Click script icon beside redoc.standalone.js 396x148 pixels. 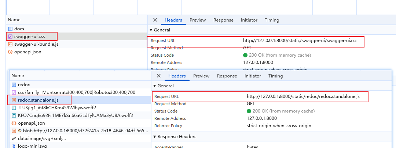[x=14, y=100]
